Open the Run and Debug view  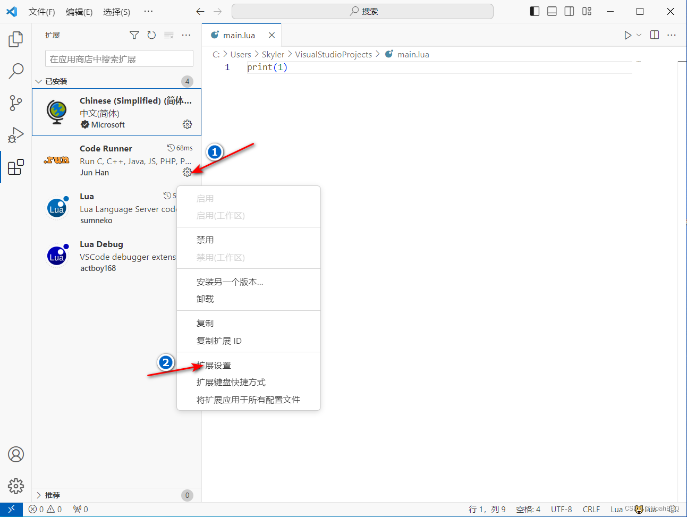click(16, 135)
